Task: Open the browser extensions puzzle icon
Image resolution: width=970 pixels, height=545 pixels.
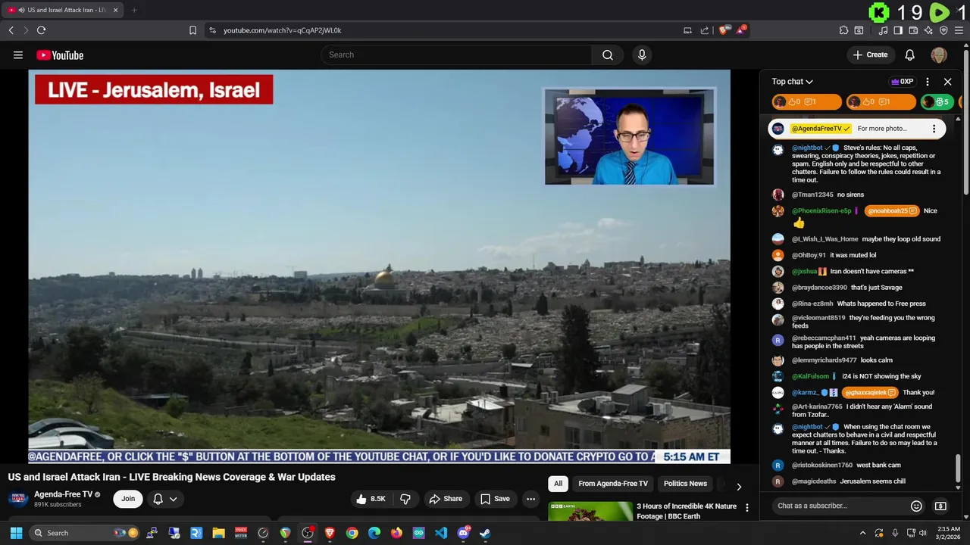Action: tap(843, 30)
